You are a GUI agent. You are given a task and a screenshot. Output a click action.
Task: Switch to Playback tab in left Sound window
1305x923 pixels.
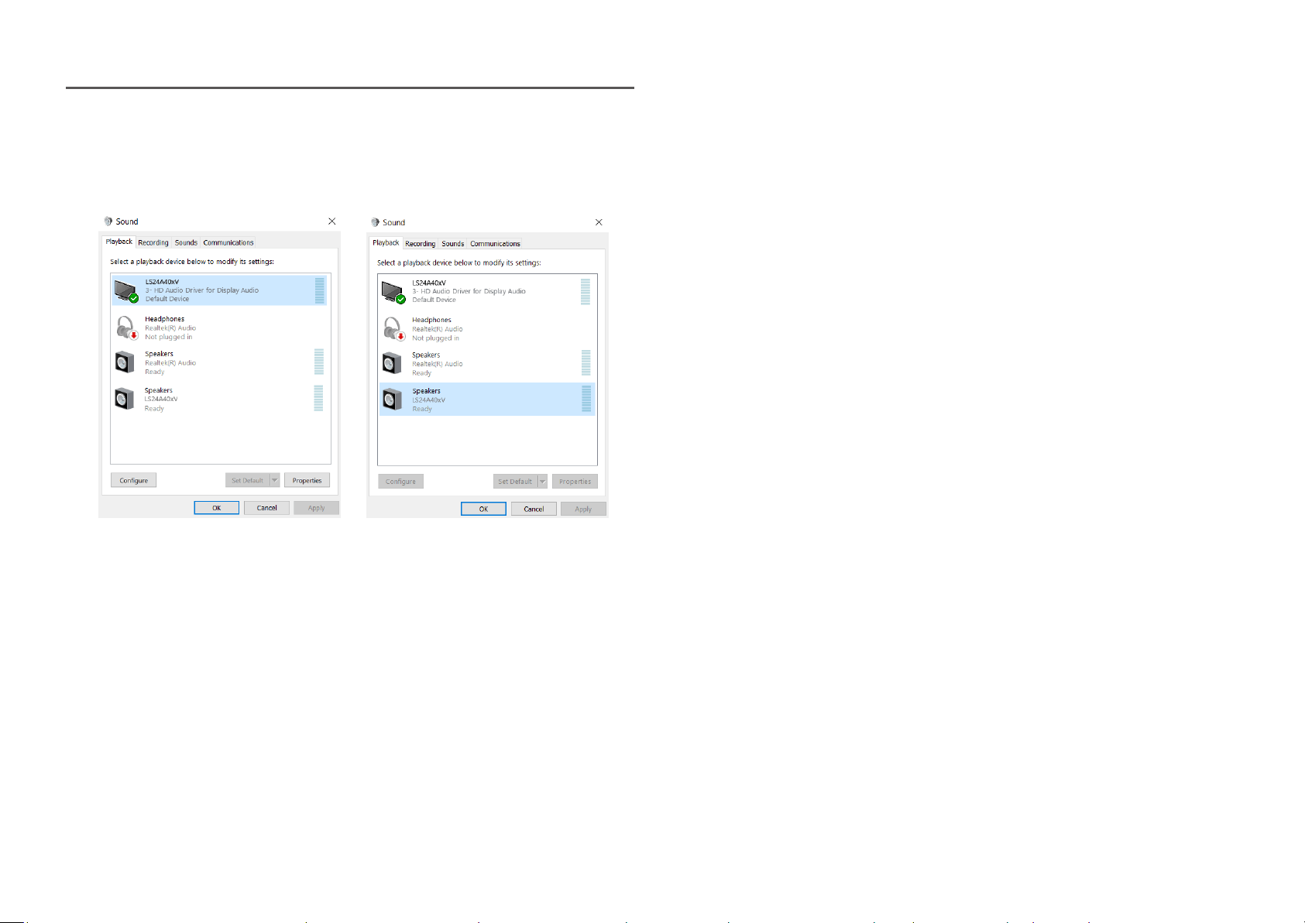tap(119, 242)
